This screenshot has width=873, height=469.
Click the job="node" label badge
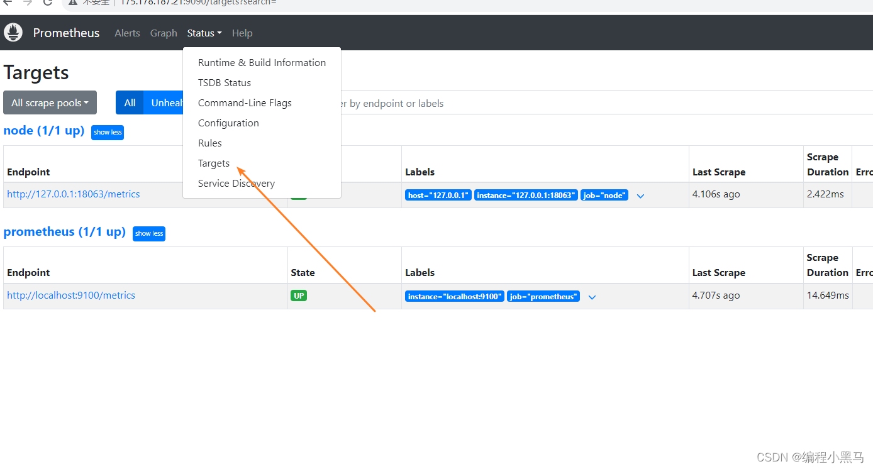[x=604, y=196]
